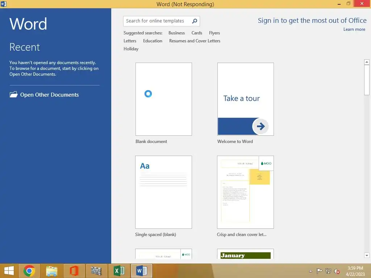Click the network tray icon
The height and width of the screenshot is (278, 371).
(328, 271)
